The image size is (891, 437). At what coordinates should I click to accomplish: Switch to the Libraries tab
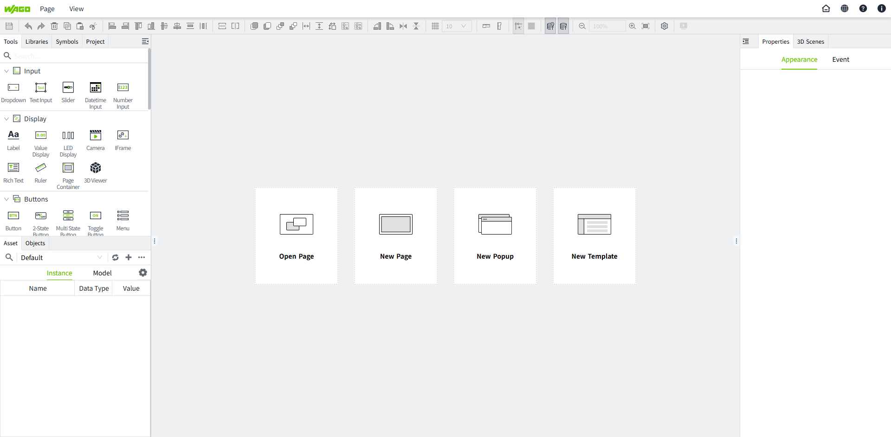(x=37, y=41)
